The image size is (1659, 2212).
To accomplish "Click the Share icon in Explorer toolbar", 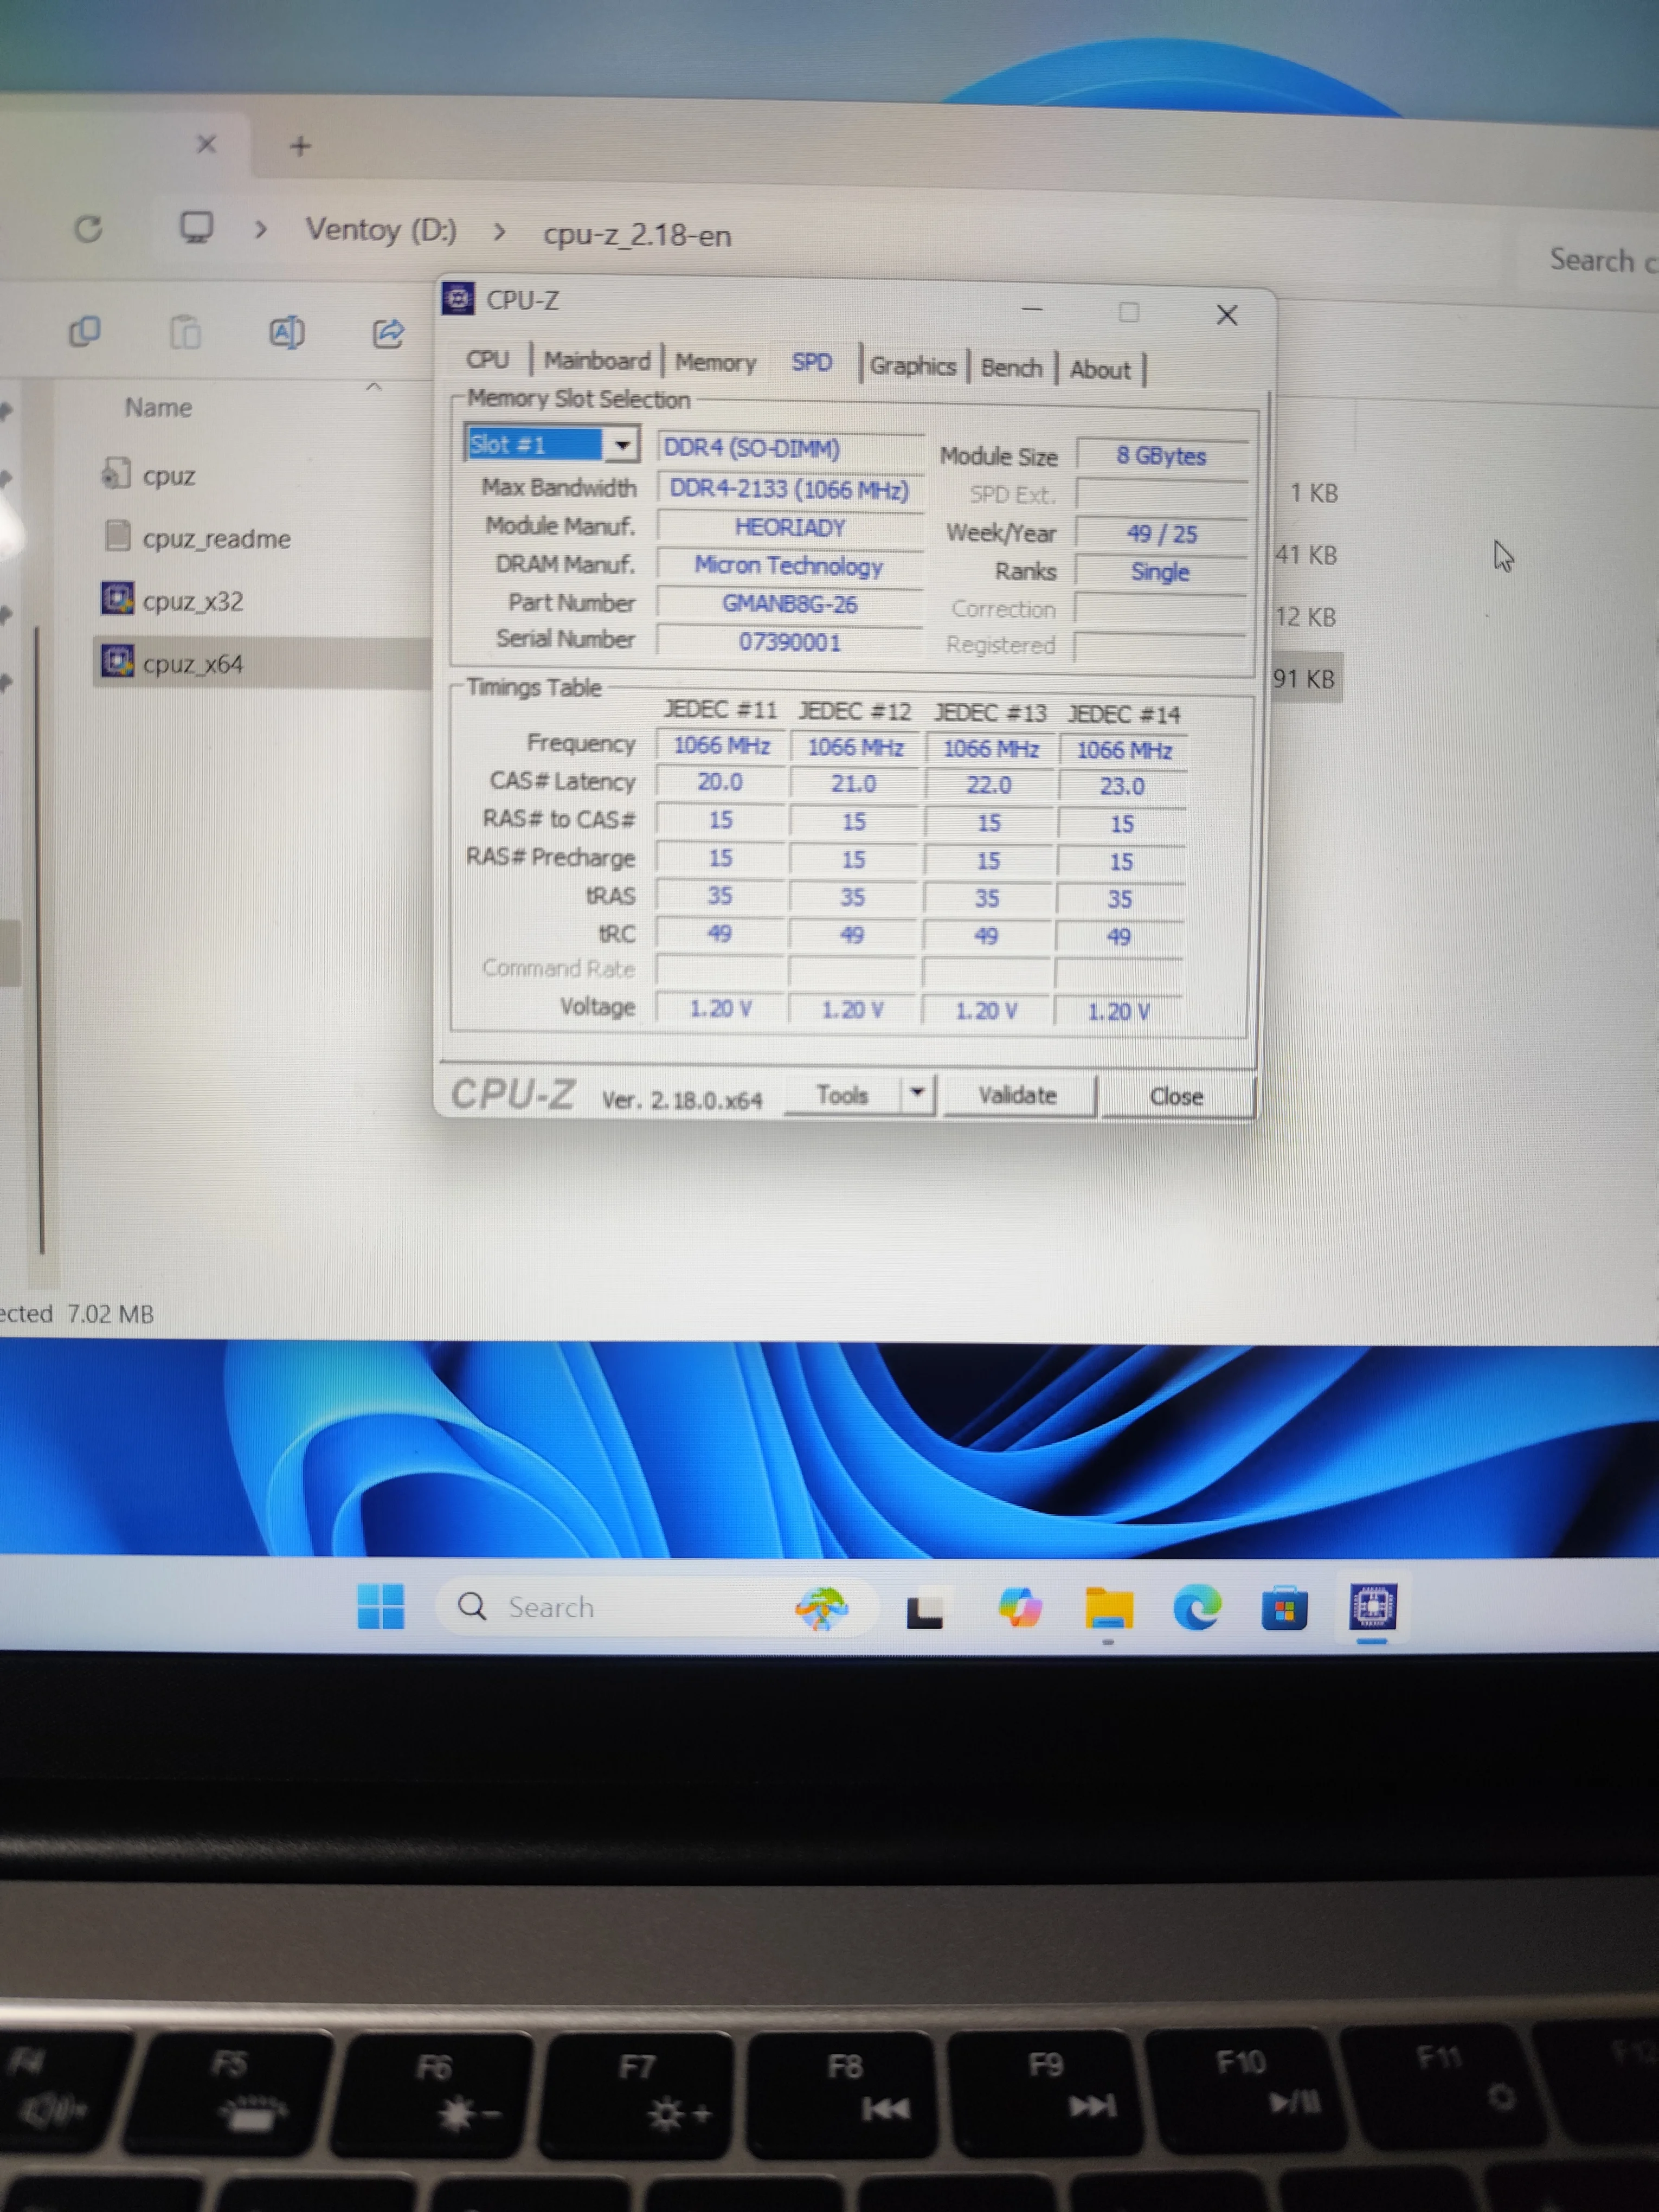I will pyautogui.click(x=388, y=333).
